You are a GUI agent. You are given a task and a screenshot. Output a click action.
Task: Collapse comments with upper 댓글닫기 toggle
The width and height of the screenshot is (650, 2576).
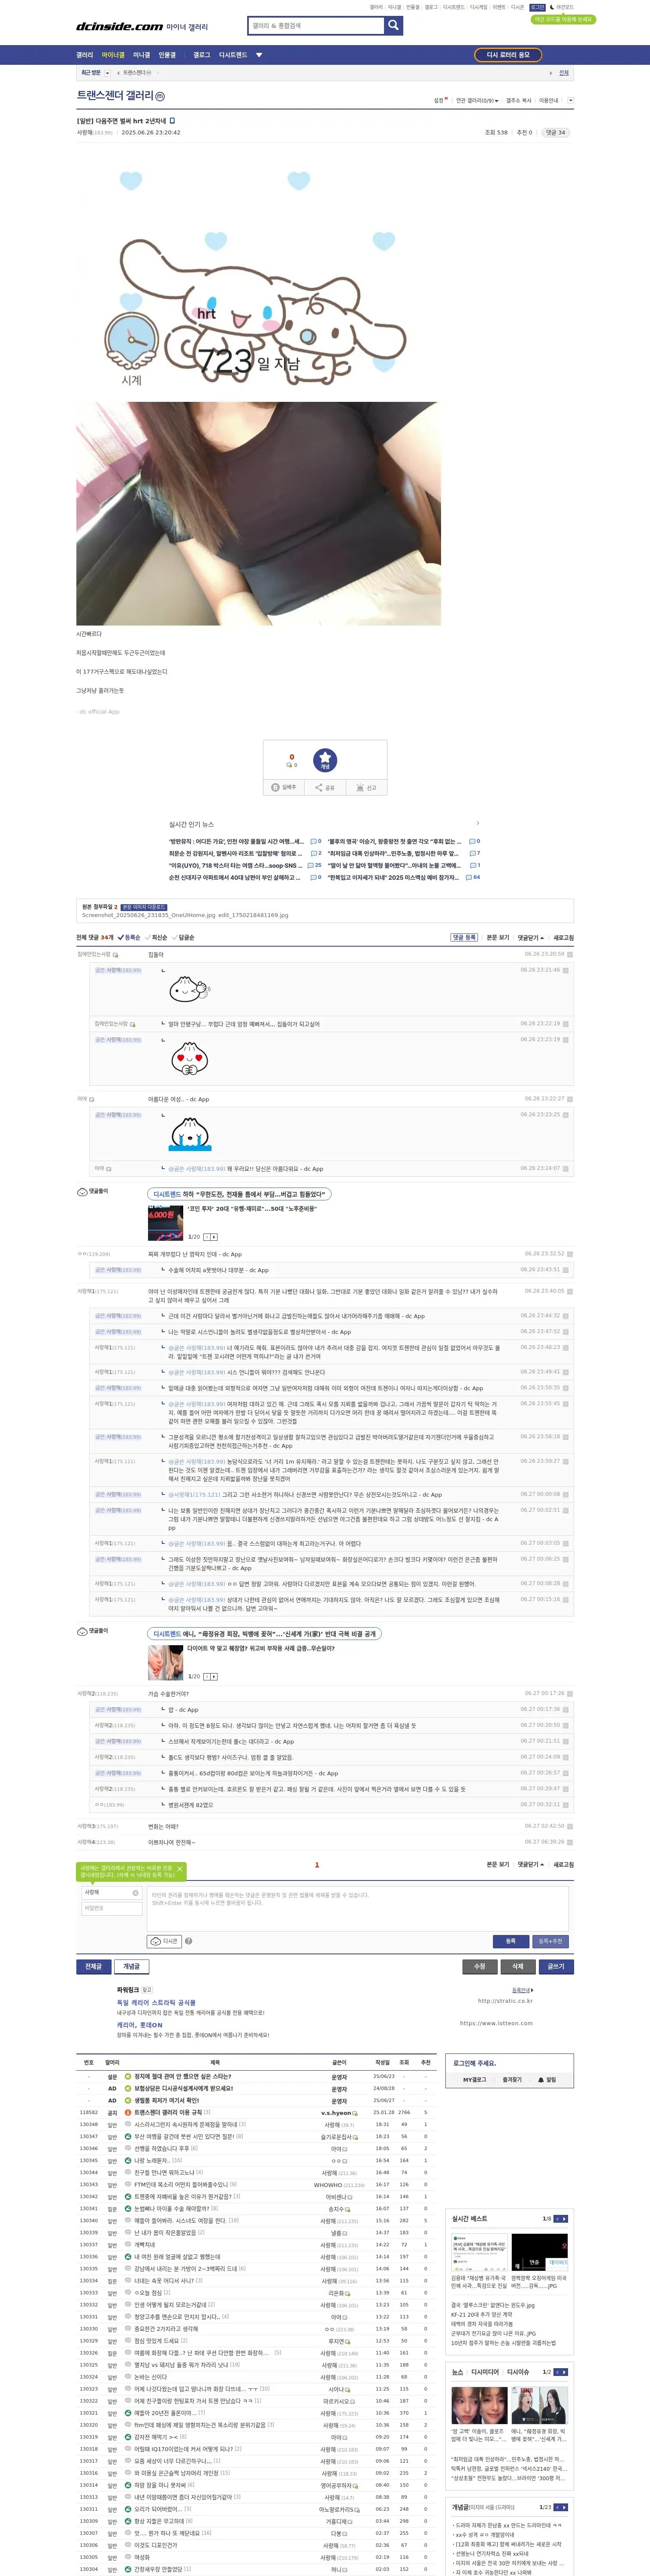[531, 938]
